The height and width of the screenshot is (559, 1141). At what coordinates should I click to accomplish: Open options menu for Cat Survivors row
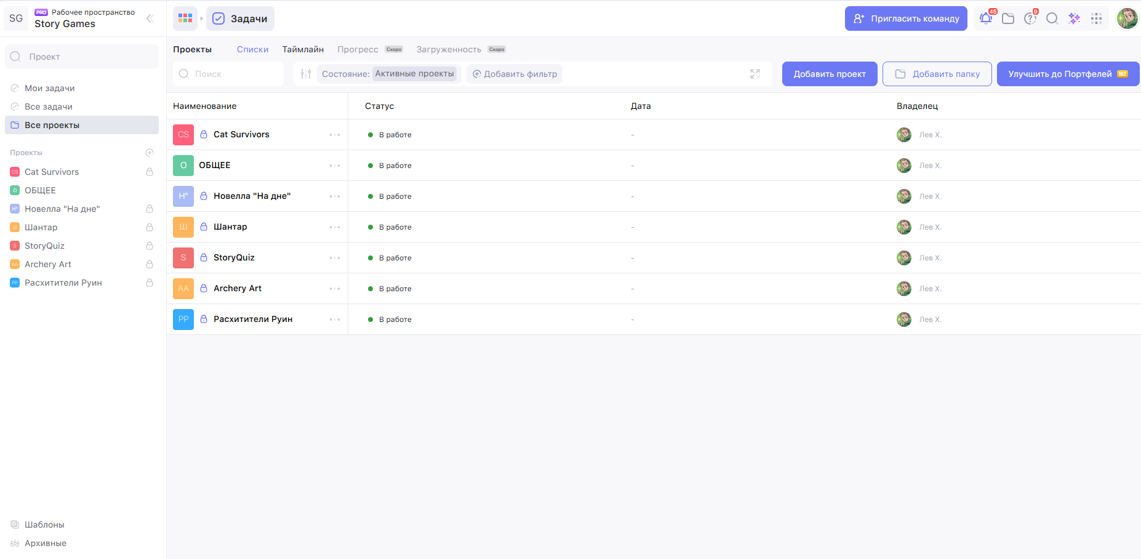pyautogui.click(x=334, y=135)
